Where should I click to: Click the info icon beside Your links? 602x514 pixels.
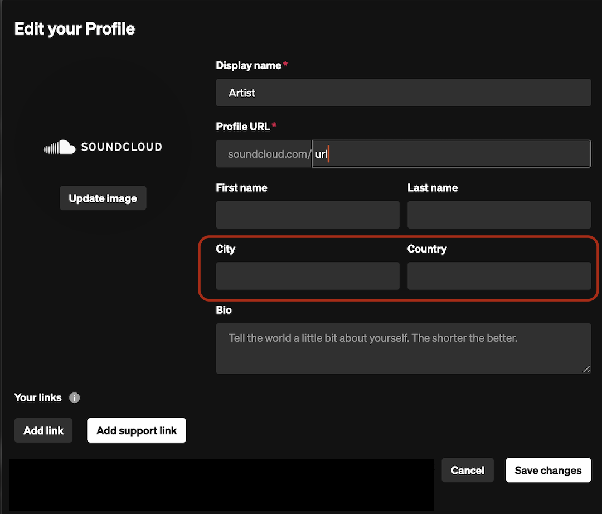click(75, 397)
